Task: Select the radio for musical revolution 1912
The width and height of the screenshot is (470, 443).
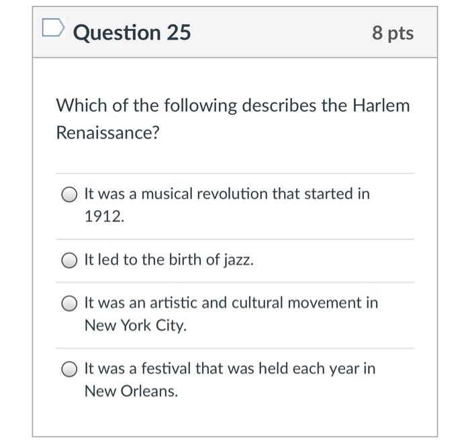Action: point(70,195)
